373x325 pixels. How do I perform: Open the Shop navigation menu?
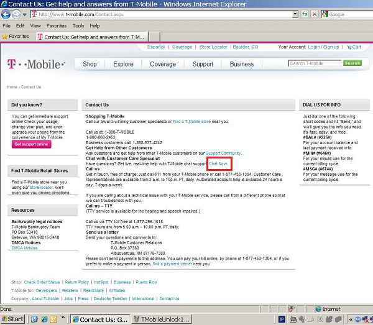90,64
